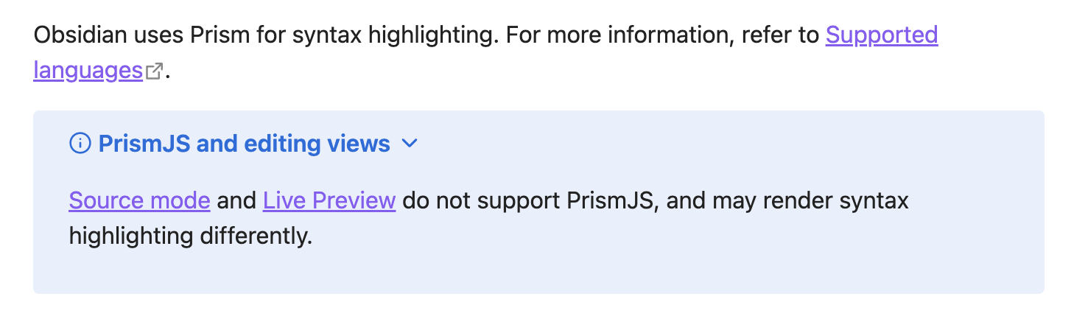
Task: Click the word and between the two links
Action: click(x=236, y=200)
